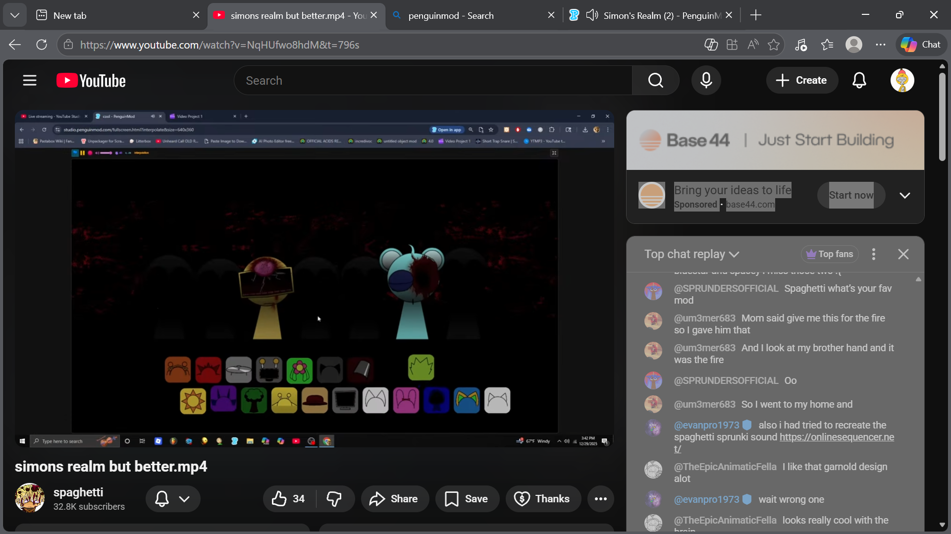Mute the Simon's Realm PenguinMod tab audio
Viewport: 951px width, 534px height.
(592, 15)
